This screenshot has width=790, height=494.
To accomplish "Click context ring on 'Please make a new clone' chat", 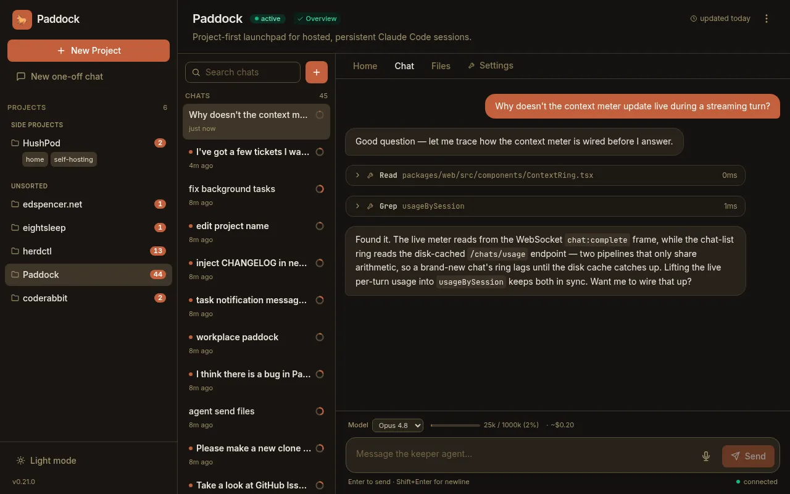I will point(320,448).
